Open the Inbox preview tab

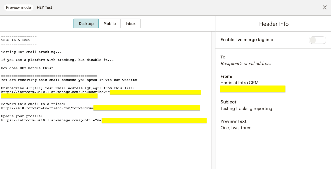(x=130, y=24)
